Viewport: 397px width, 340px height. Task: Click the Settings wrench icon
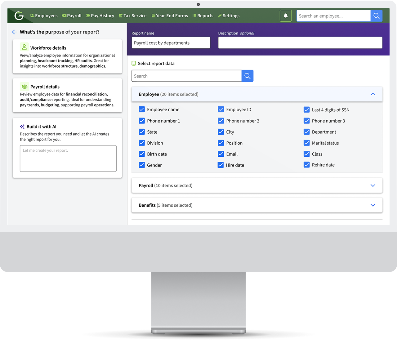point(220,16)
